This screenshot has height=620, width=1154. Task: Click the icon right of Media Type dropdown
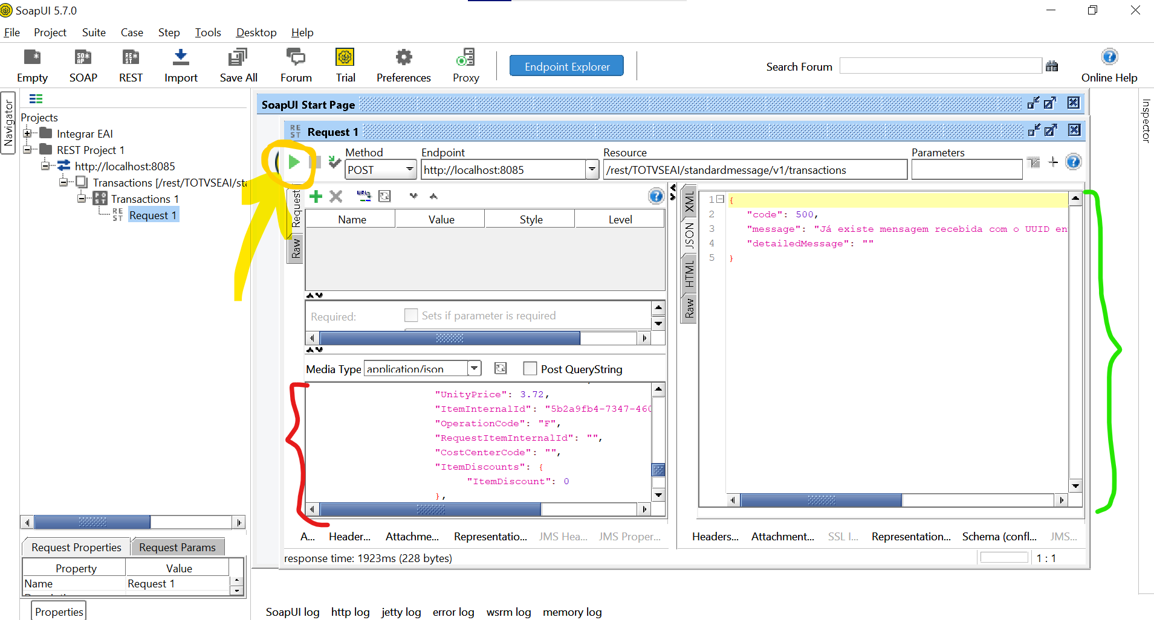click(501, 368)
